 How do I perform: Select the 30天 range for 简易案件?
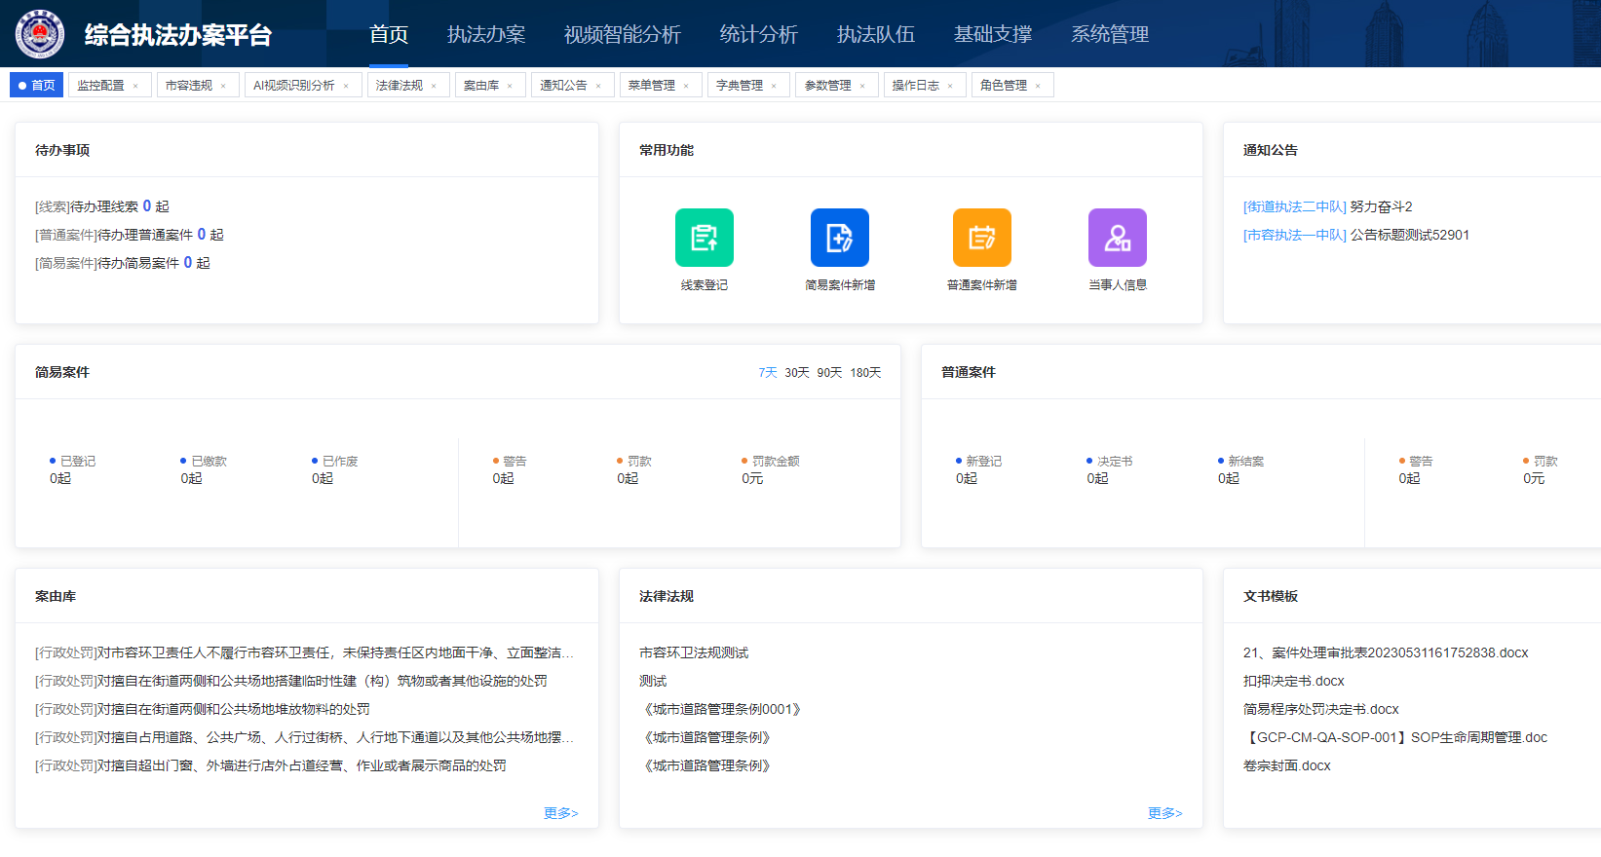pos(797,373)
